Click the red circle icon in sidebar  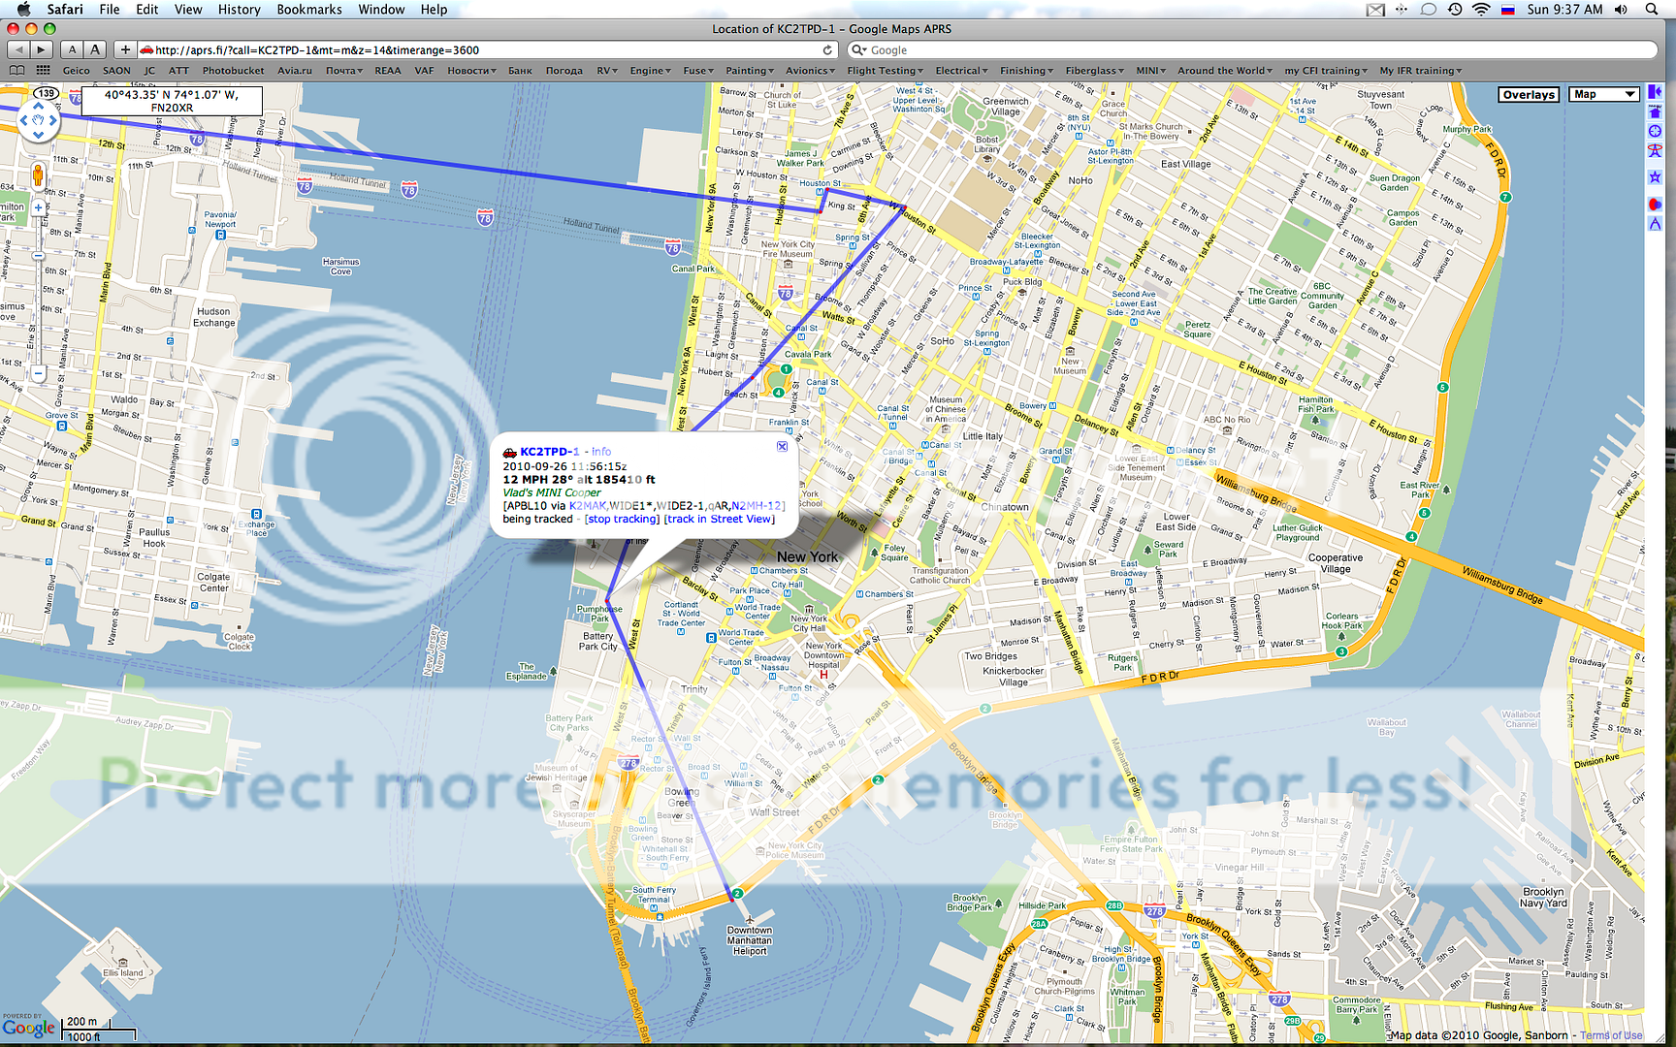1655,205
